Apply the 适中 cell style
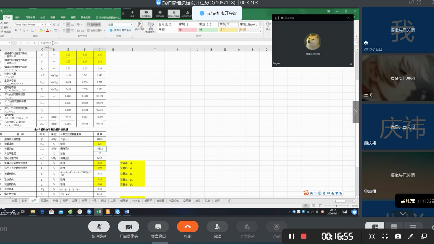 point(228,30)
